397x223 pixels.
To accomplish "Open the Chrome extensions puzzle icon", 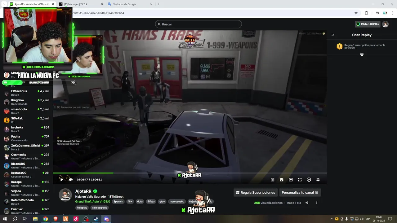I will pos(366,13).
